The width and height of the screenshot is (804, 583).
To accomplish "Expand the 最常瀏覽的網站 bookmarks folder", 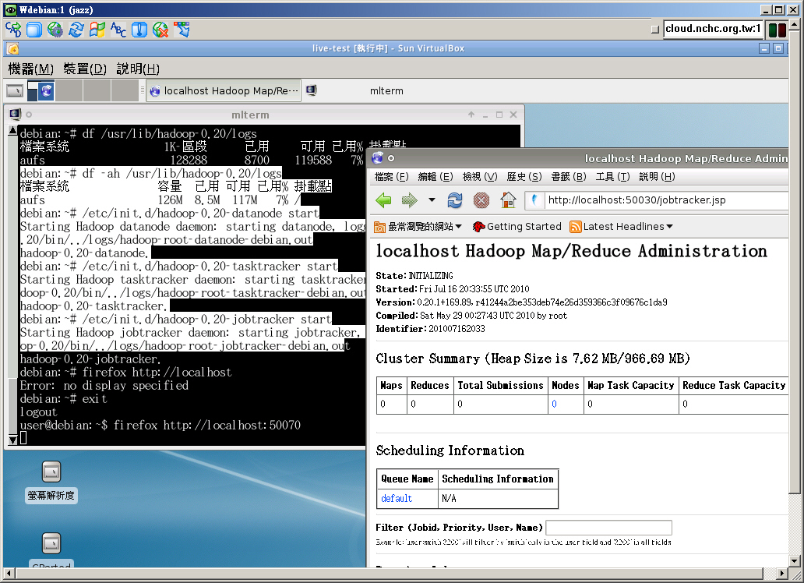I will pos(418,226).
